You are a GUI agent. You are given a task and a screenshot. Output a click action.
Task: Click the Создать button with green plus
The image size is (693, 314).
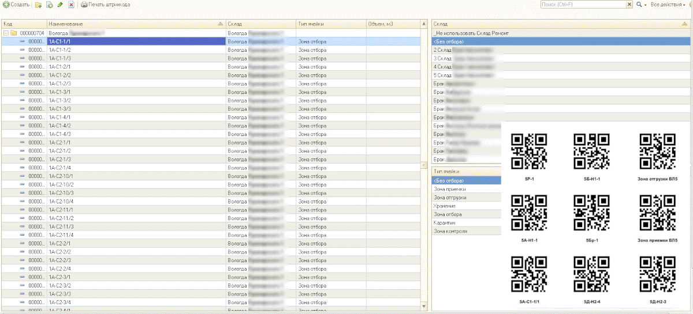pos(17,4)
